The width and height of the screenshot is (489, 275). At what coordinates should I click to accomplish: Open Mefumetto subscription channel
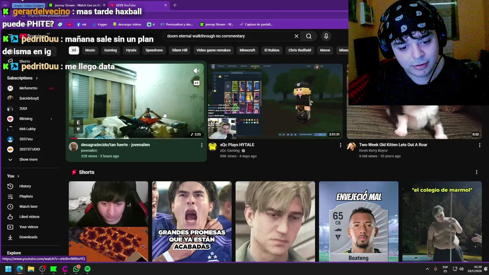28,88
